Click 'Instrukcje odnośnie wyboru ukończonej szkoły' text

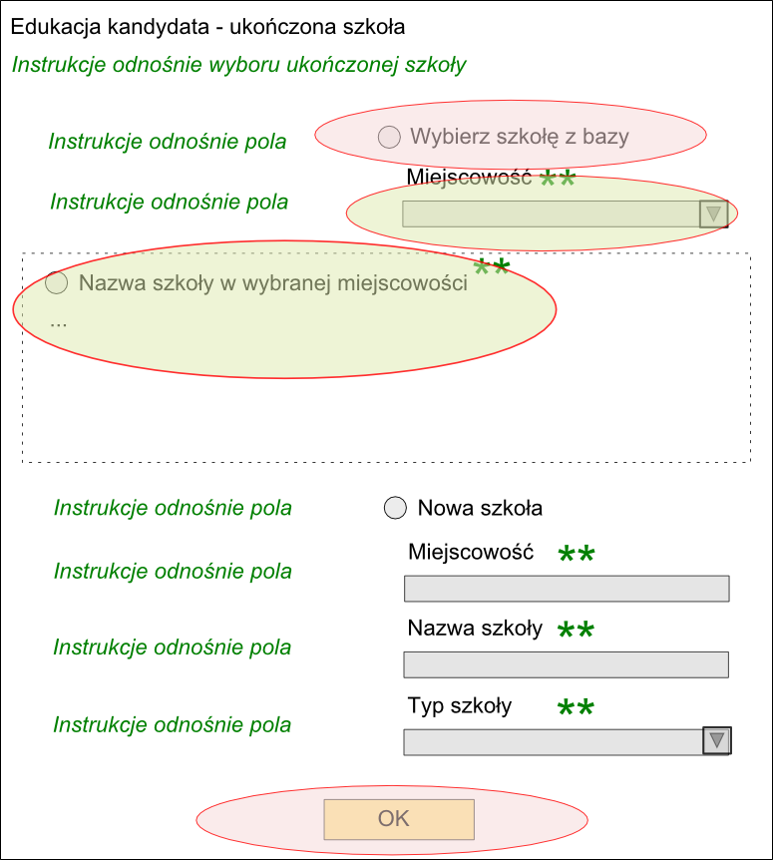(x=239, y=65)
